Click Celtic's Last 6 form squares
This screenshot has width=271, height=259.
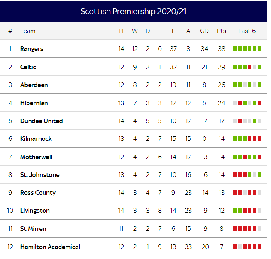247,67
